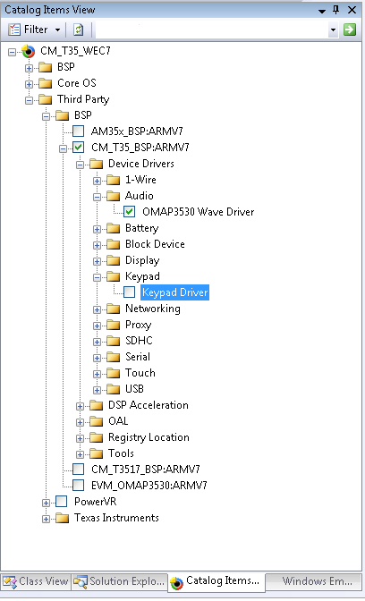This screenshot has height=601, width=365.
Task: Click the CM_T35_WEC7 root node icon
Action: (29, 51)
